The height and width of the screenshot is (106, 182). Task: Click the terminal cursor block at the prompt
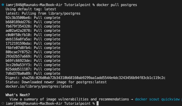point(98,103)
